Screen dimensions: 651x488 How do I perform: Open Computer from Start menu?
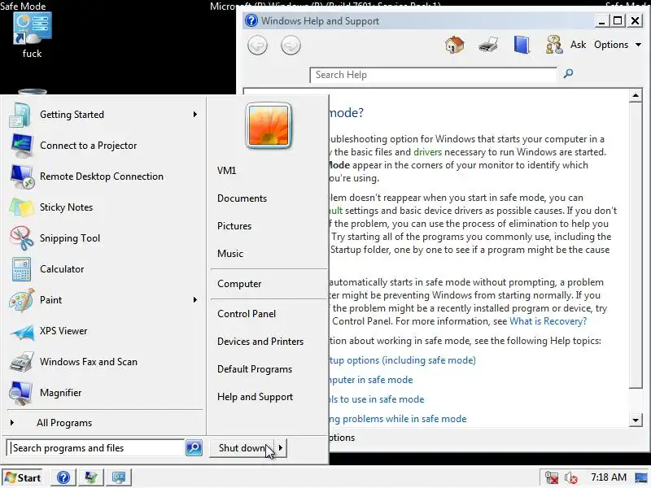(x=239, y=284)
